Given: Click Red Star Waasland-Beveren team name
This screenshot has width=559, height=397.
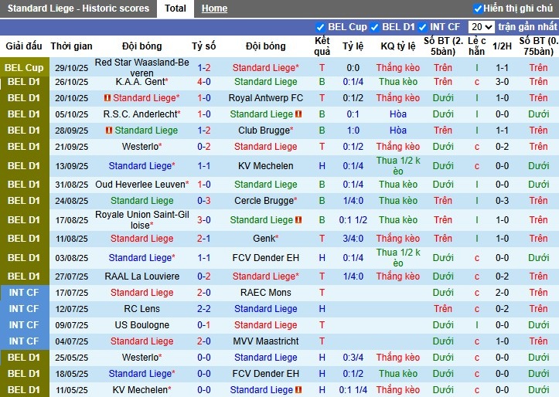Looking at the screenshot, I should click(x=142, y=68).
